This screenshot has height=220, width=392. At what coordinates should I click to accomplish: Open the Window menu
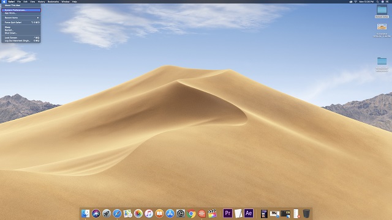[x=66, y=1]
